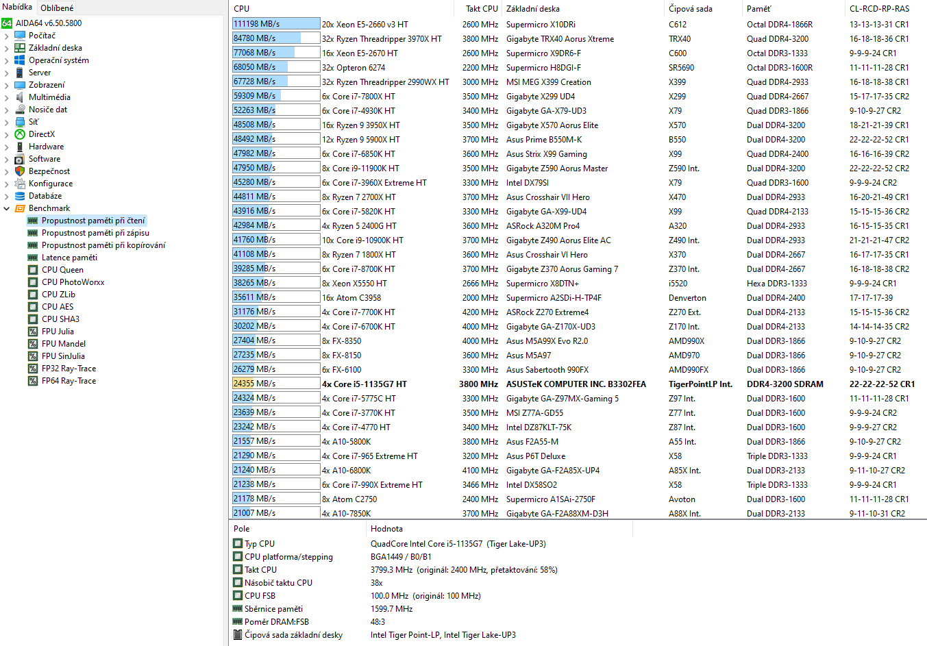Click the FPU Julia percent icon
This screenshot has width=927, height=646.
pos(32,332)
